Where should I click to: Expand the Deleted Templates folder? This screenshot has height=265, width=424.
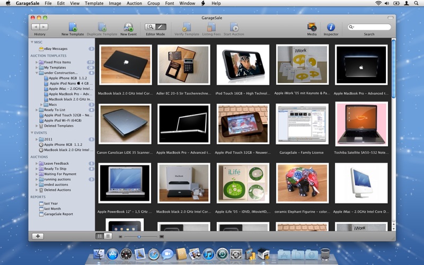[x=37, y=126]
